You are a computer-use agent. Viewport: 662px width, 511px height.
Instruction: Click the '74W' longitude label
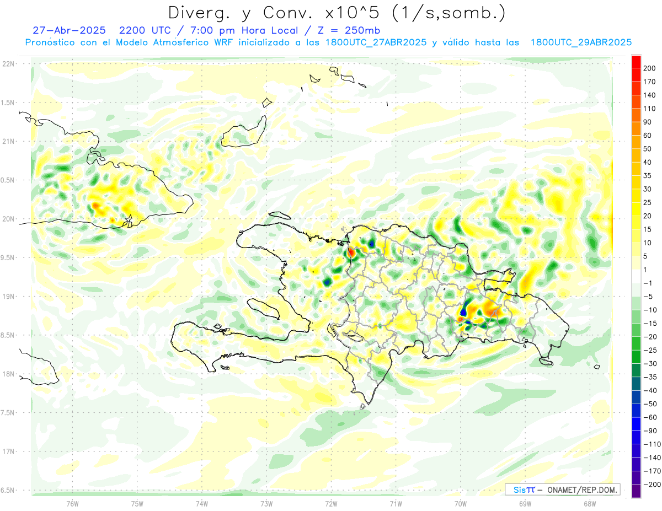[202, 503]
